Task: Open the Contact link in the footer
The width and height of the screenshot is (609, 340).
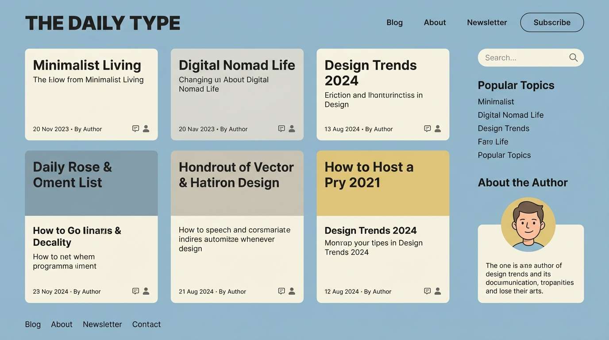Action: click(x=146, y=324)
